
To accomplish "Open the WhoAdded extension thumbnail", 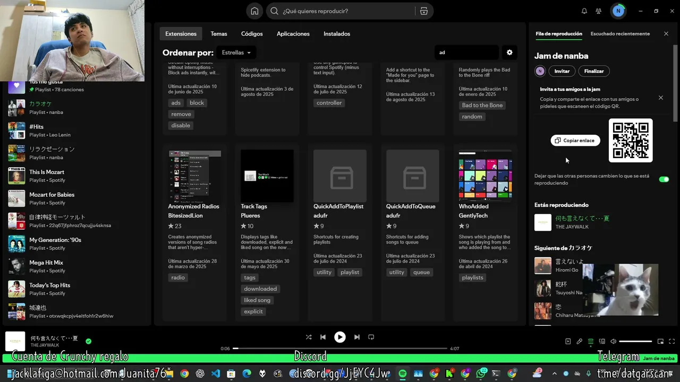I will coord(486,176).
